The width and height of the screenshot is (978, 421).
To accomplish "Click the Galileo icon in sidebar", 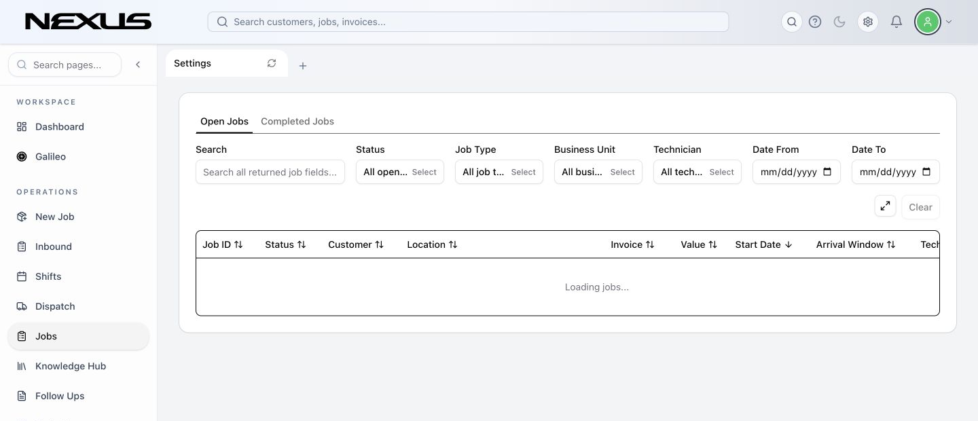I will coord(22,157).
